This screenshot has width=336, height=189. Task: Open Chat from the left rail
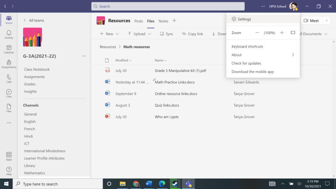point(9,94)
